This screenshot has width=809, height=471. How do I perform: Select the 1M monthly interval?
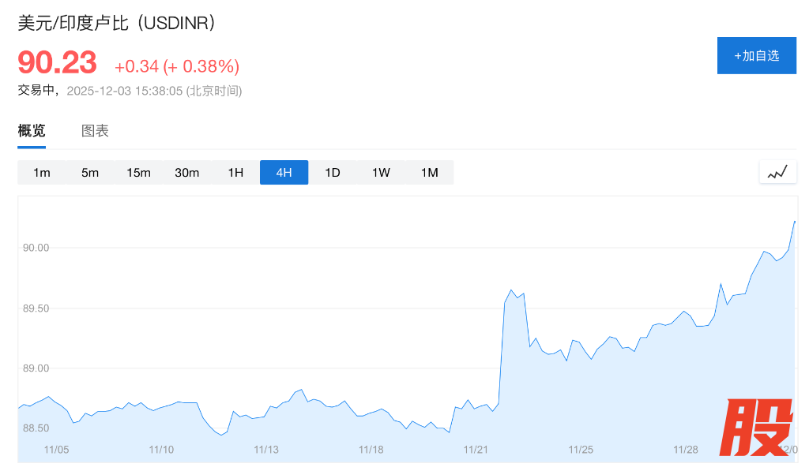coord(429,173)
